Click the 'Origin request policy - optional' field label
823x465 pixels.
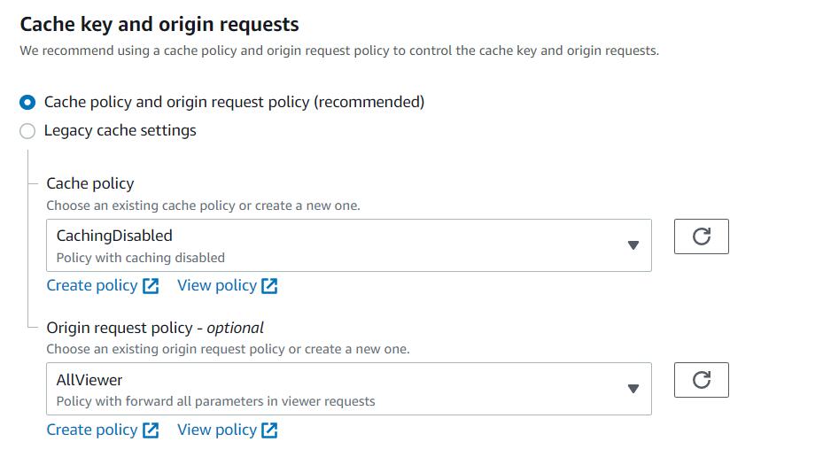click(155, 328)
